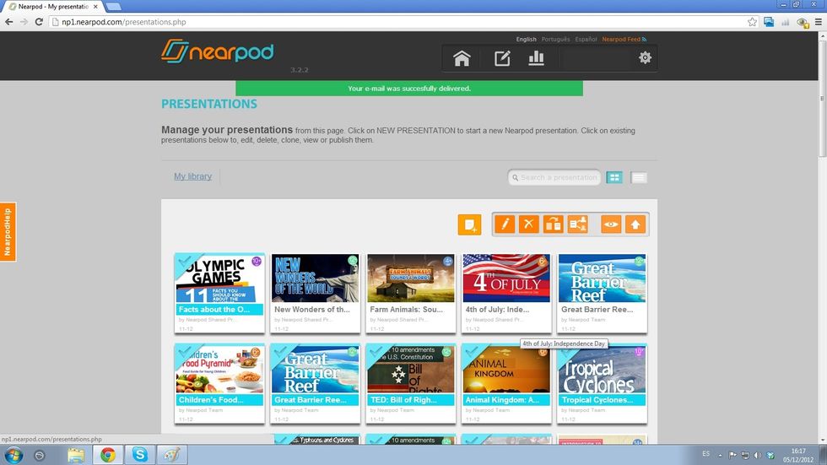Click the New Presentation icon
The height and width of the screenshot is (465, 827).
(x=469, y=224)
